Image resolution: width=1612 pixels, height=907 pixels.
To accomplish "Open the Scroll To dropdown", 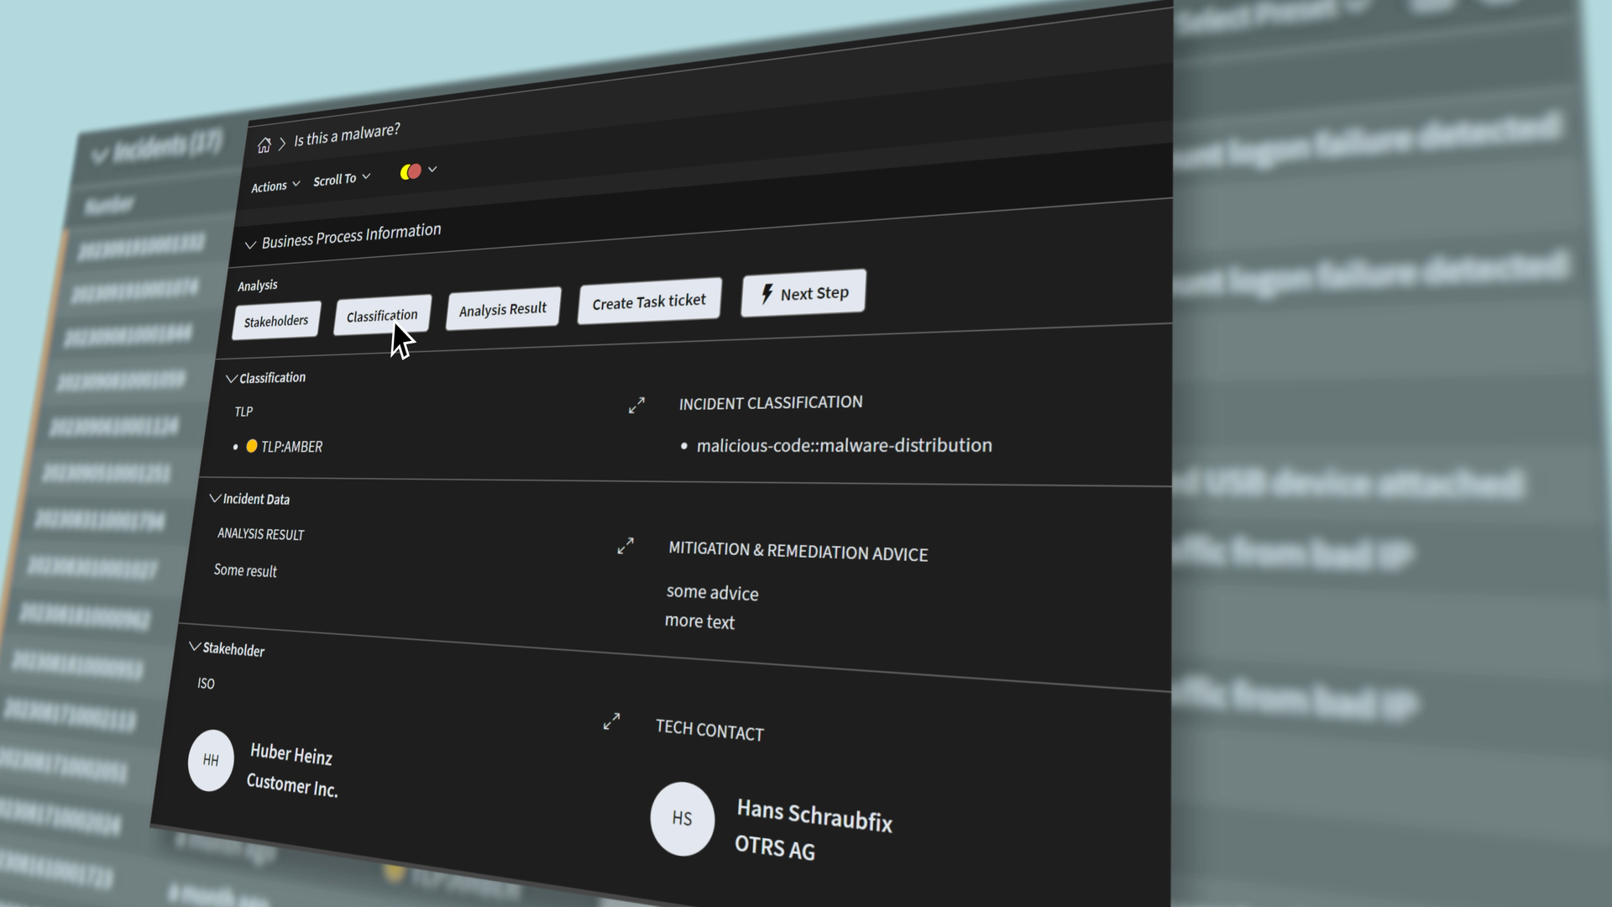I will click(342, 179).
